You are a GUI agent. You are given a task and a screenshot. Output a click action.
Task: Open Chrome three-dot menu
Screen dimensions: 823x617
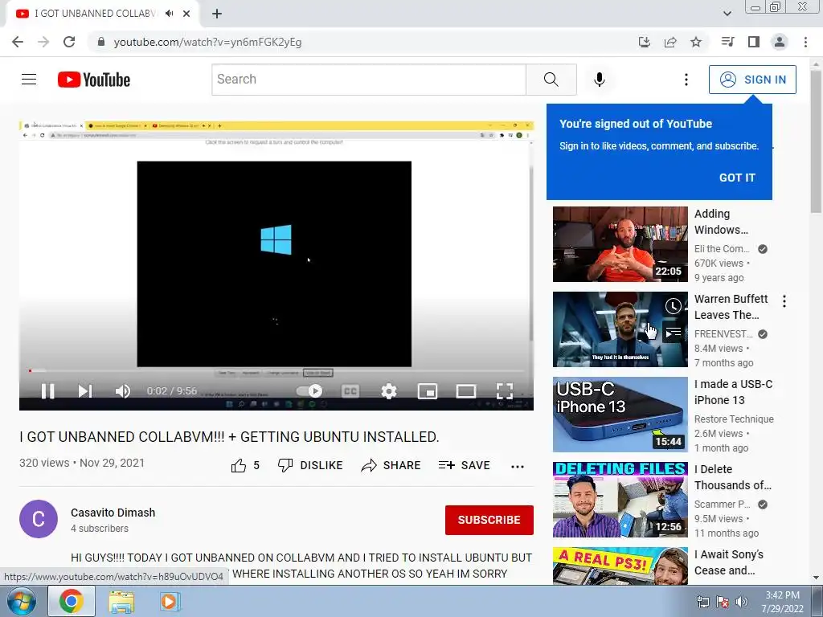coord(805,42)
